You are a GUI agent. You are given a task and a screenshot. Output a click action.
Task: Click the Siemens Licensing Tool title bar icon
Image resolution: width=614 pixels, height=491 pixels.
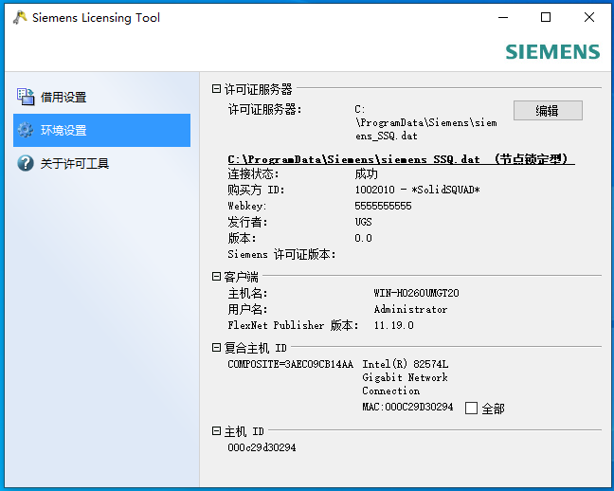[x=18, y=17]
